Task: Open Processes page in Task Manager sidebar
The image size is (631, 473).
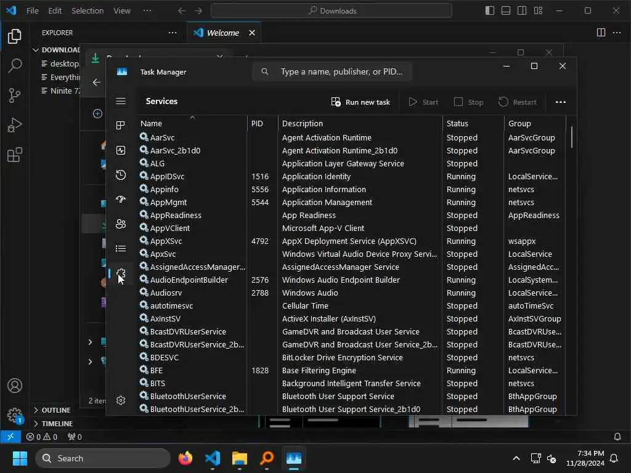Action: pos(121,126)
